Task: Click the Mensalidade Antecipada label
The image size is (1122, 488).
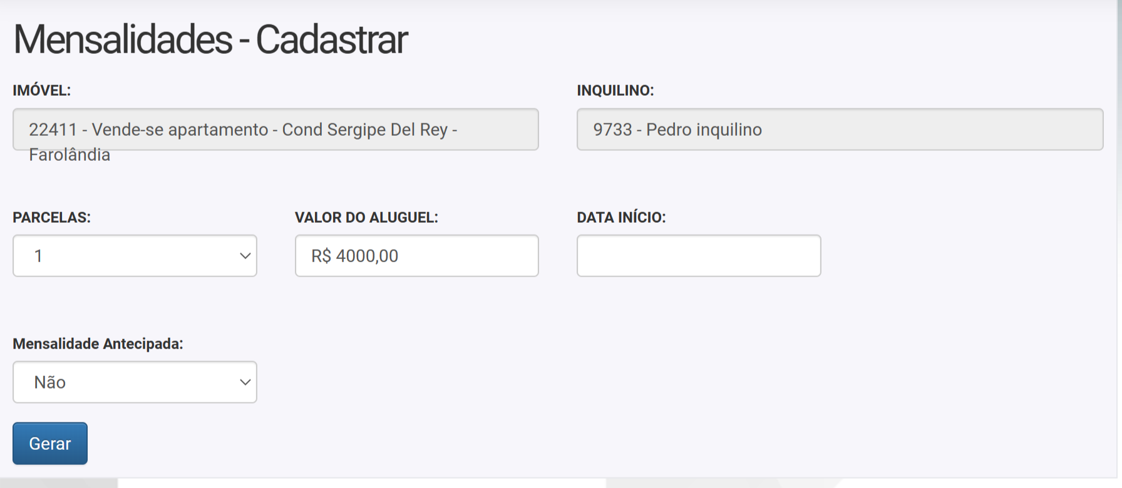Action: (x=98, y=344)
